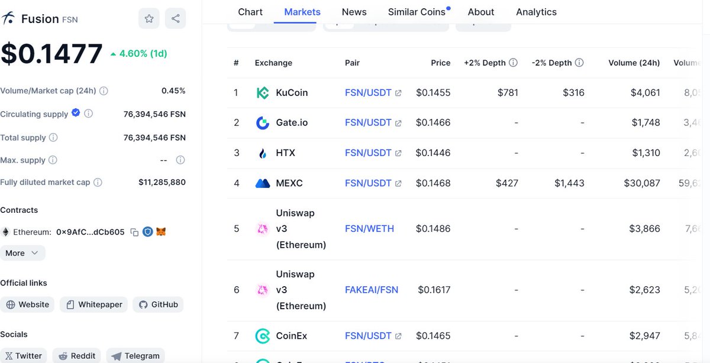Expand the More contracts dropdown
Screen dimensions: 710x363
point(22,253)
